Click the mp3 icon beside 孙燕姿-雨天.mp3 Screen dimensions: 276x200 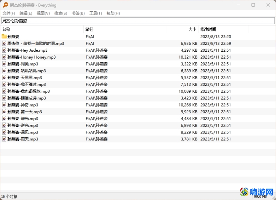[x=4, y=139]
